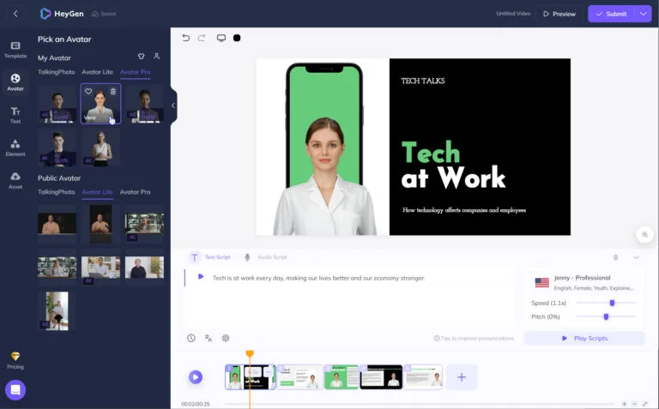This screenshot has width=659, height=409.
Task: Open the Text sidebar panel
Action: click(x=15, y=115)
